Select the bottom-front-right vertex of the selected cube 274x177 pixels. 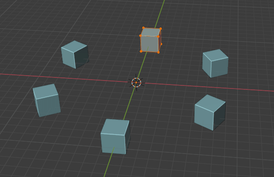pos(158,52)
